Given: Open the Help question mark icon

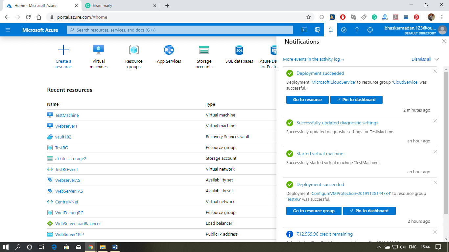Looking at the screenshot, I should point(357,30).
